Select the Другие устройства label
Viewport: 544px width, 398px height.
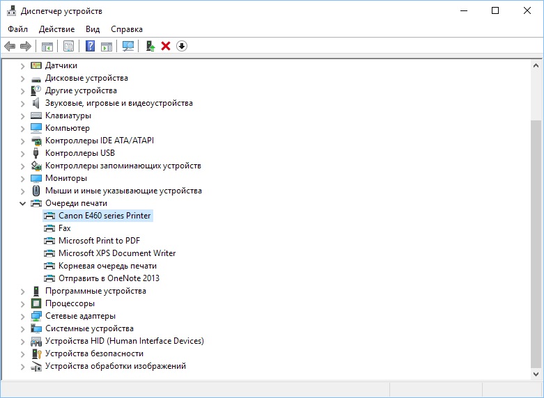tap(81, 90)
